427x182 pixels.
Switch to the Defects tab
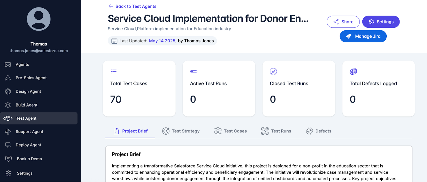(319, 131)
